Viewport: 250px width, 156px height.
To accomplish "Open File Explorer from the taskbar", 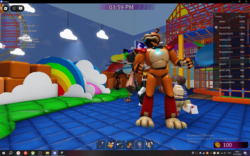I will point(47,153).
